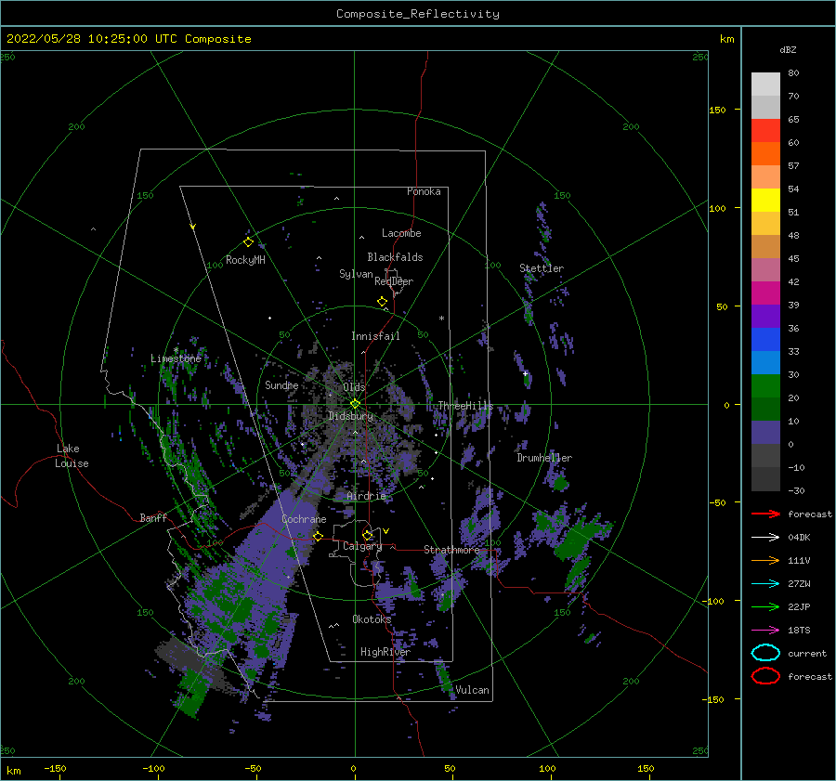Click the Drumheller city label
Viewport: 836px width, 781px height.
pyautogui.click(x=544, y=458)
